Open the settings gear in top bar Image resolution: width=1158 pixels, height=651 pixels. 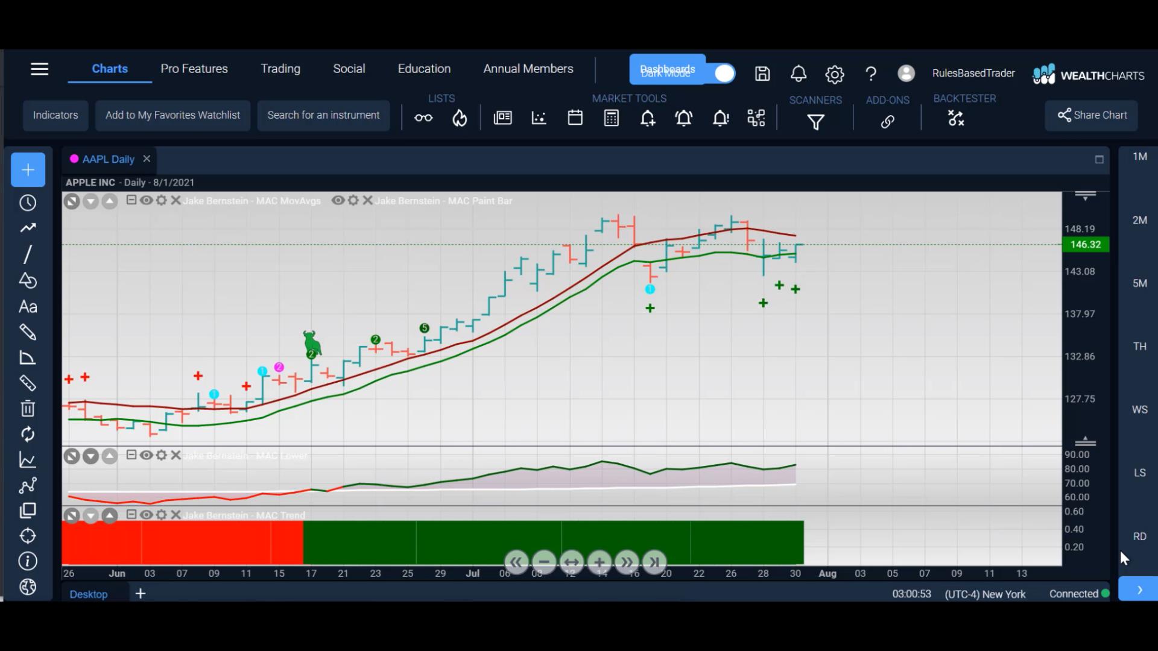coord(835,75)
